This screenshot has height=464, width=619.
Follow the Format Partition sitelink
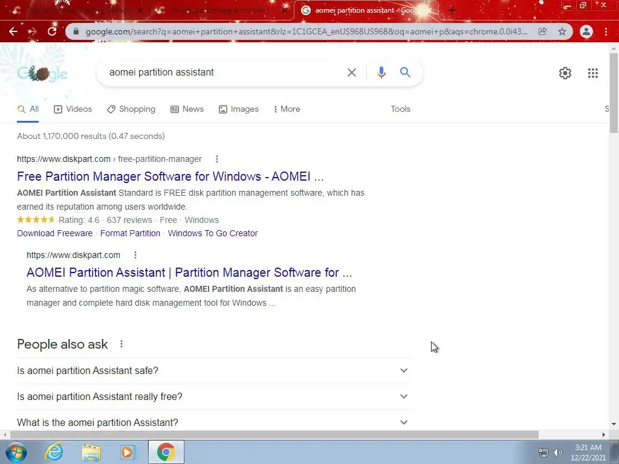131,233
